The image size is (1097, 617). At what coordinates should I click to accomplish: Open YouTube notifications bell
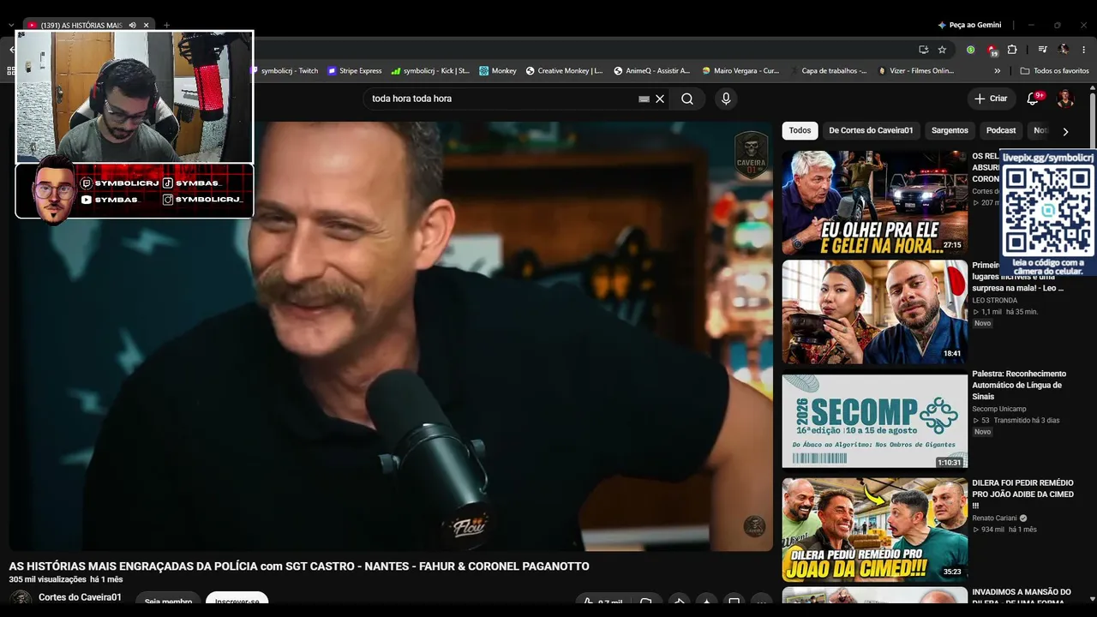coord(1033,99)
